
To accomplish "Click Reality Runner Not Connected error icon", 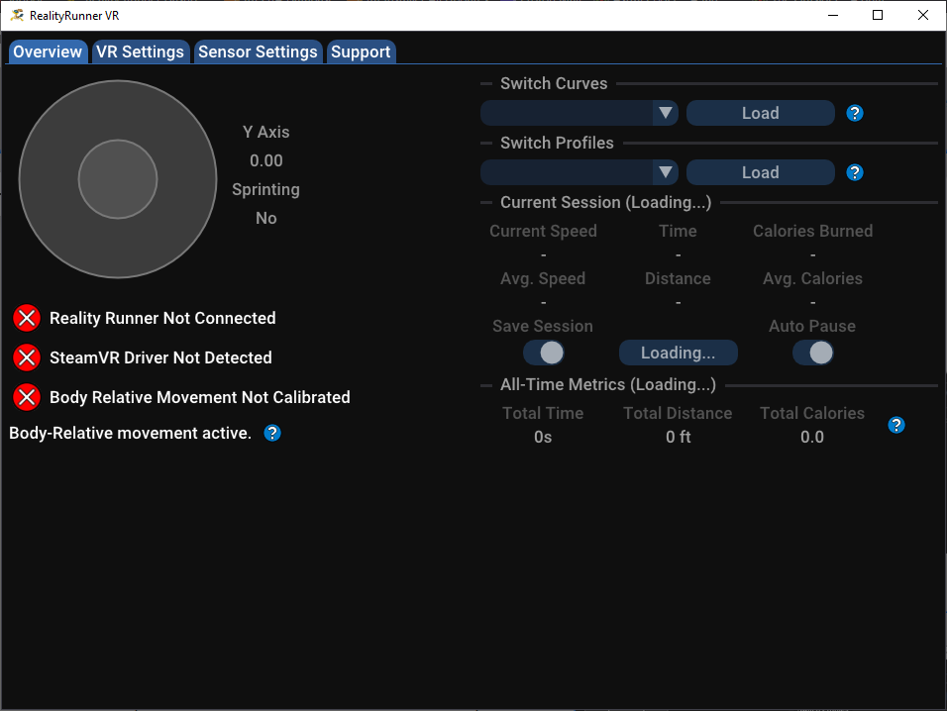I will point(27,318).
